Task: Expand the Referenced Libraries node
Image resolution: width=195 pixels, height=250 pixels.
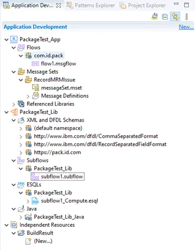Action: point(14,104)
